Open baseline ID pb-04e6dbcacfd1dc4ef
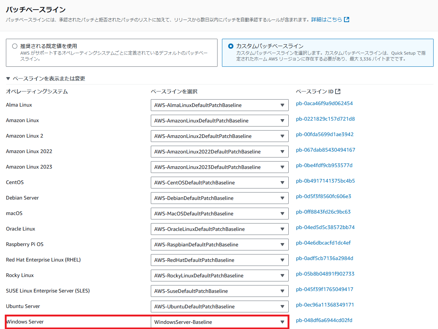The image size is (438, 329). (323, 243)
